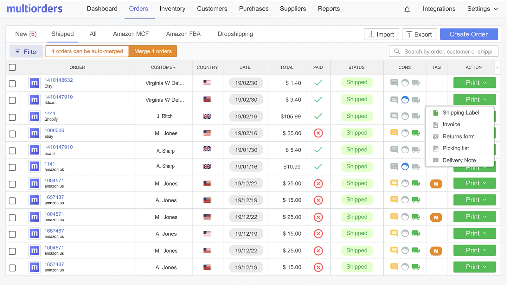Image resolution: width=507 pixels, height=285 pixels.
Task: Click the search magnifier icon
Action: tap(397, 51)
